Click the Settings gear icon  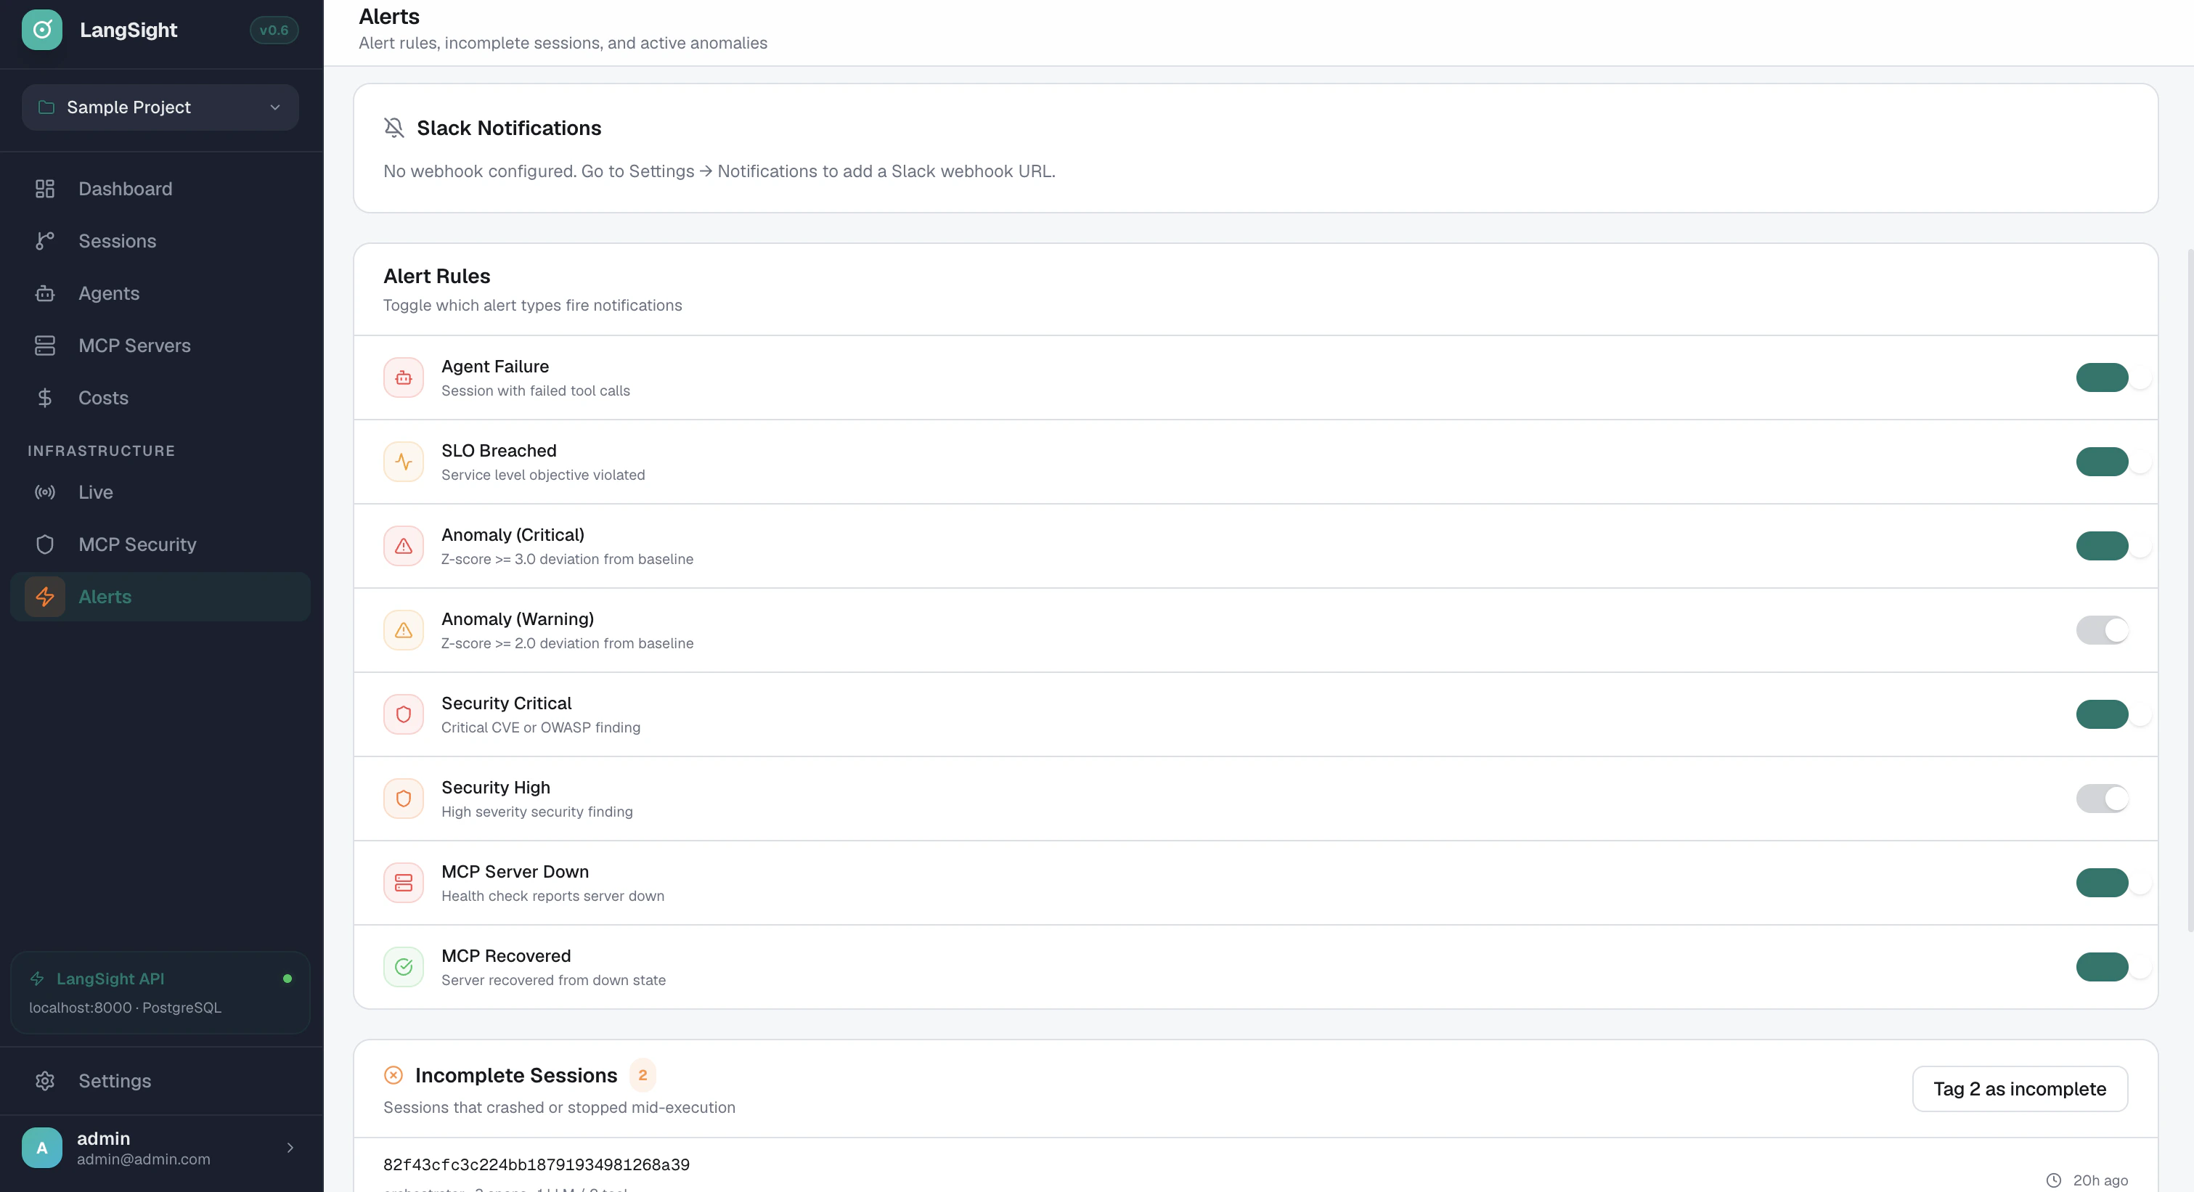coord(45,1082)
